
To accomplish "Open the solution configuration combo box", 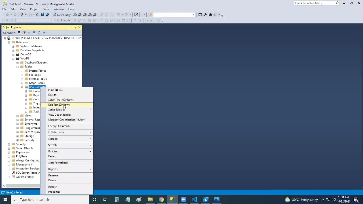I will tap(174, 15).
